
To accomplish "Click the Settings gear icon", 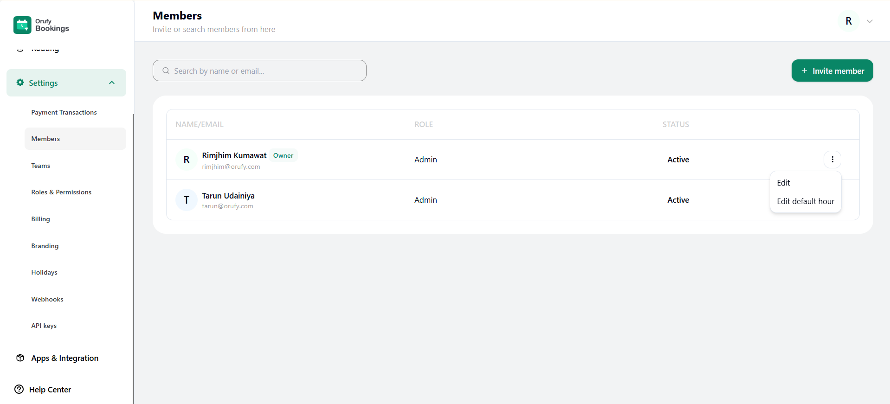I will pyautogui.click(x=20, y=83).
